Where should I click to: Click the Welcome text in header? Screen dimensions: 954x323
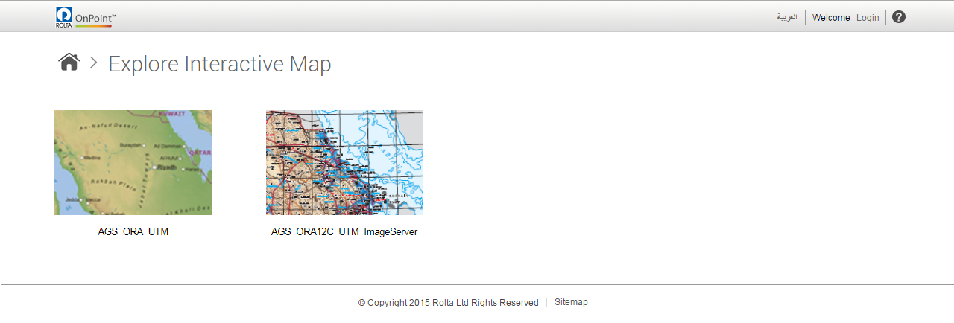[831, 18]
